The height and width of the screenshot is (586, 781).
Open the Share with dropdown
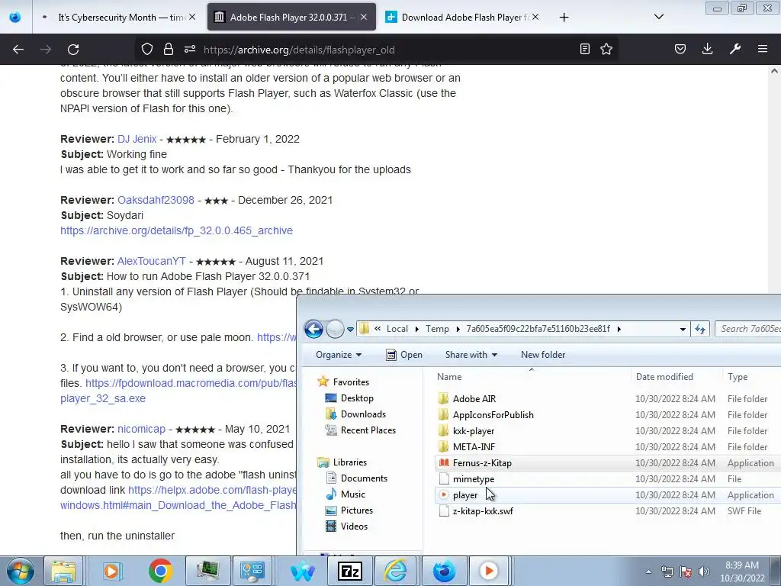tap(471, 355)
